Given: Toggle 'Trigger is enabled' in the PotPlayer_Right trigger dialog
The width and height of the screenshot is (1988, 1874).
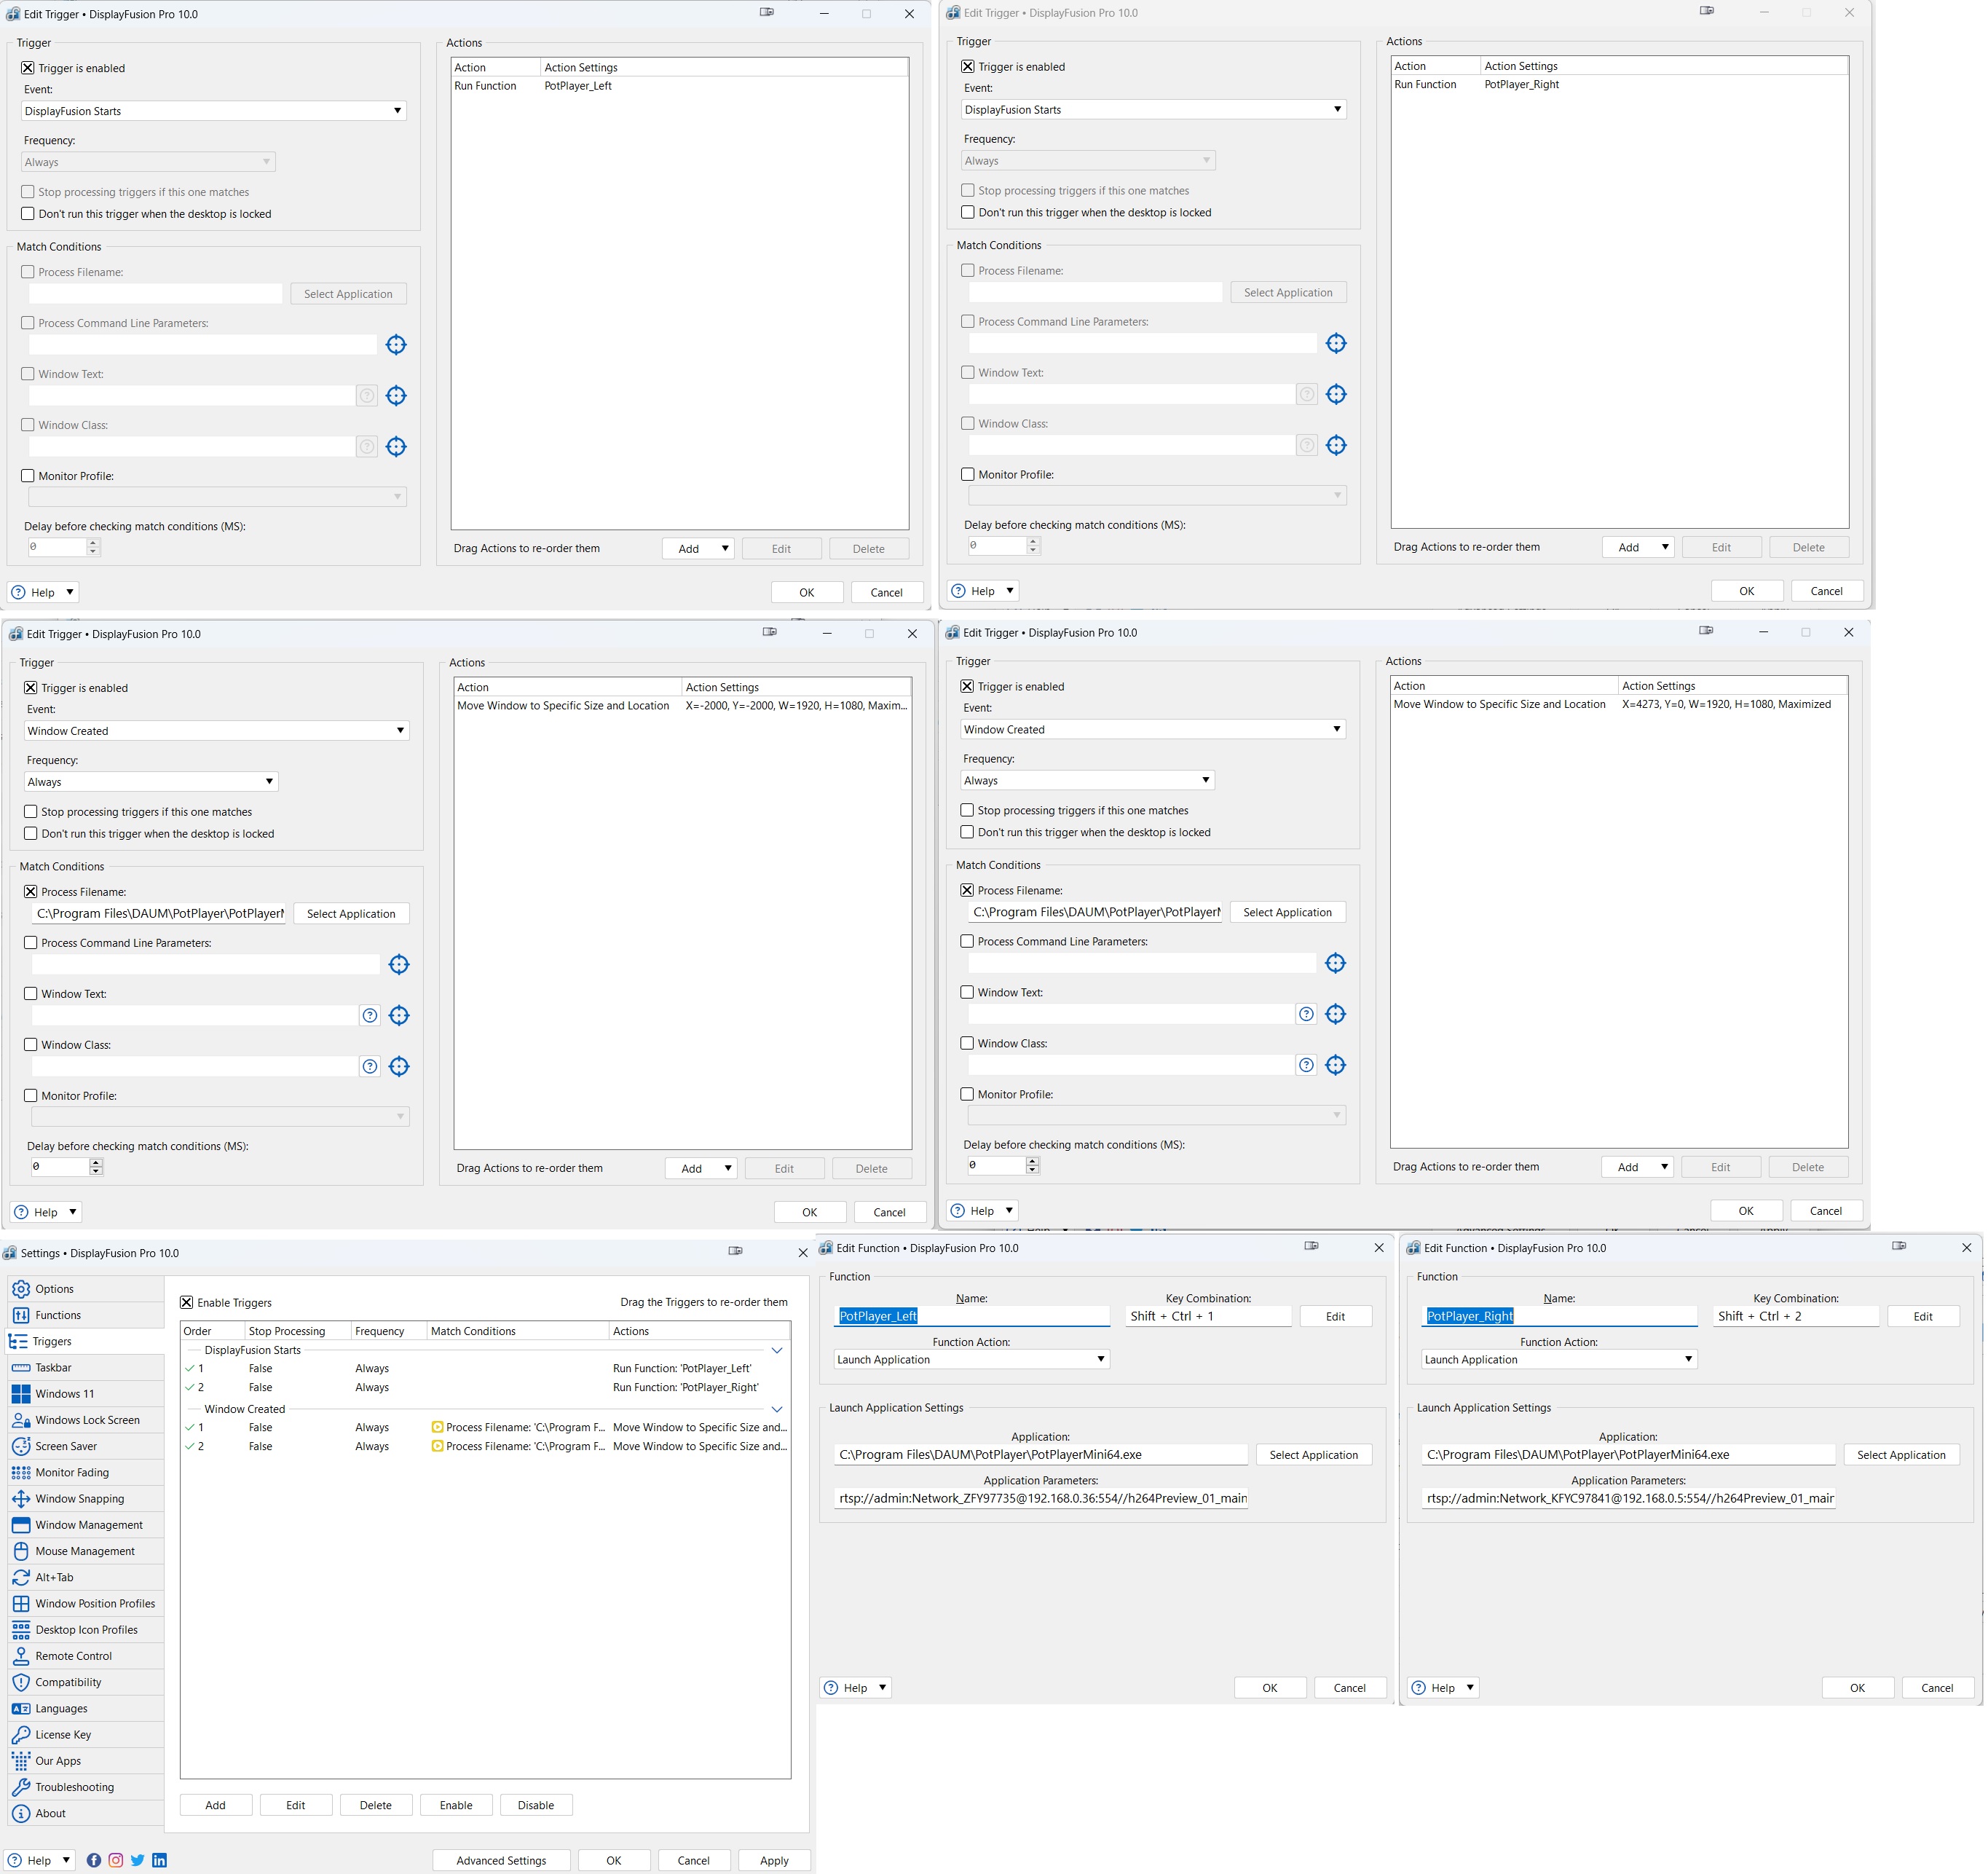Looking at the screenshot, I should point(967,67).
